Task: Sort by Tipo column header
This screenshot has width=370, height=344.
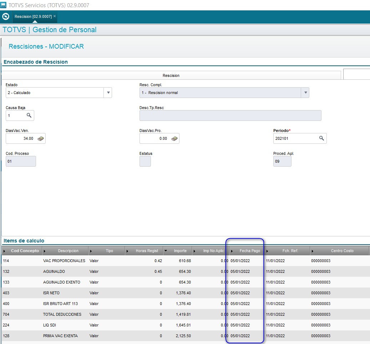Action: coord(109,251)
